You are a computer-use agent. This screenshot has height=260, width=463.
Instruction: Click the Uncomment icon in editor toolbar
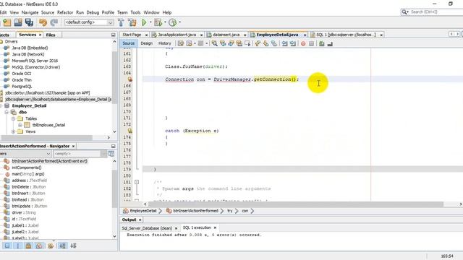(x=330, y=43)
